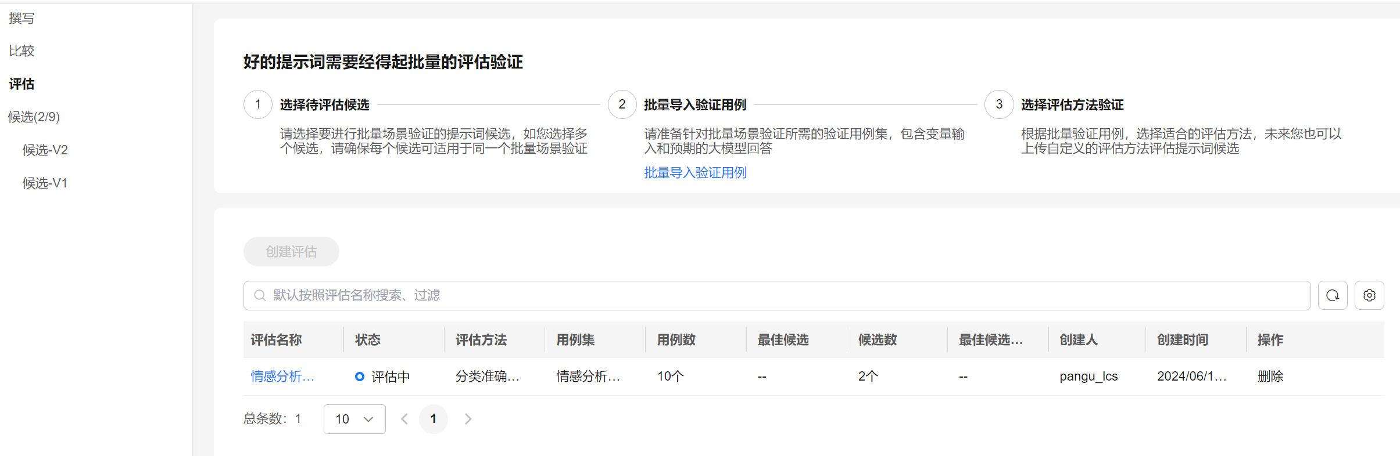
Task: Expand the 候选(2/9) sidebar group
Action: pos(34,117)
